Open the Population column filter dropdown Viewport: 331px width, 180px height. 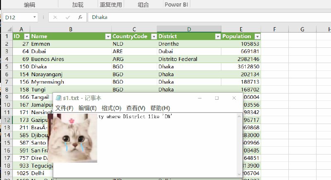coord(257,37)
